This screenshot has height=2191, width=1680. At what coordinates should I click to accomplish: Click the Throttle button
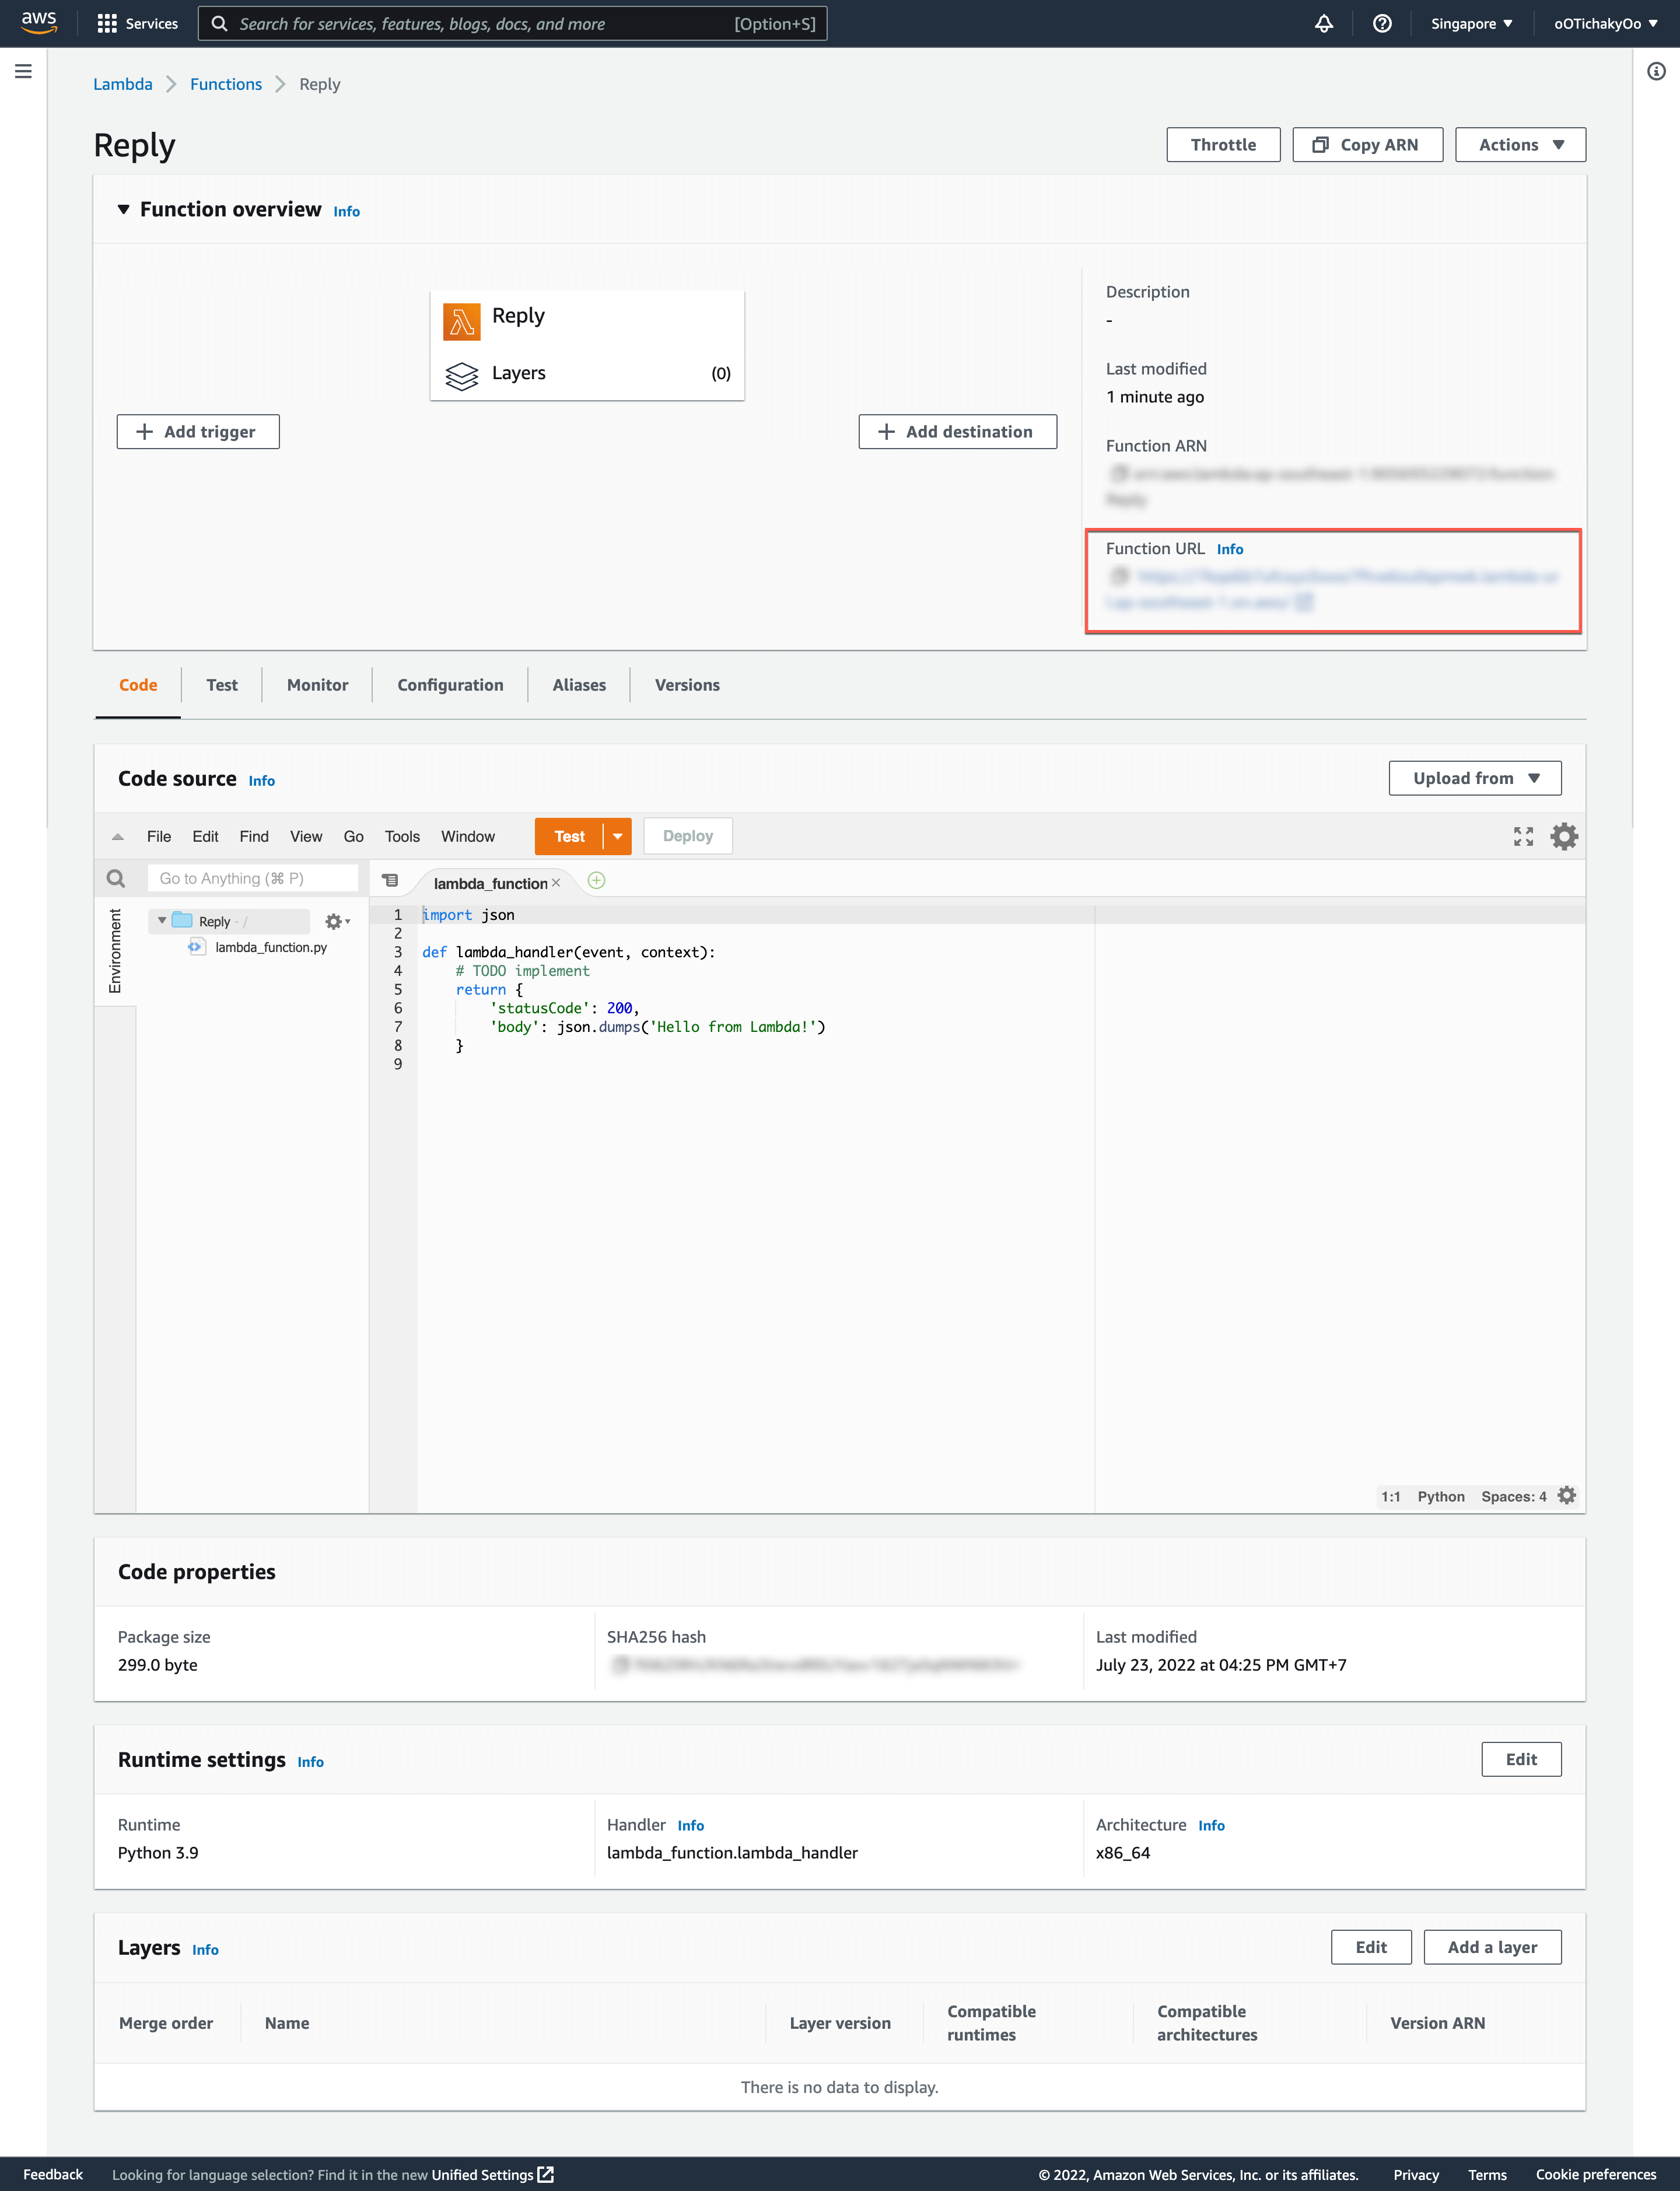point(1223,144)
